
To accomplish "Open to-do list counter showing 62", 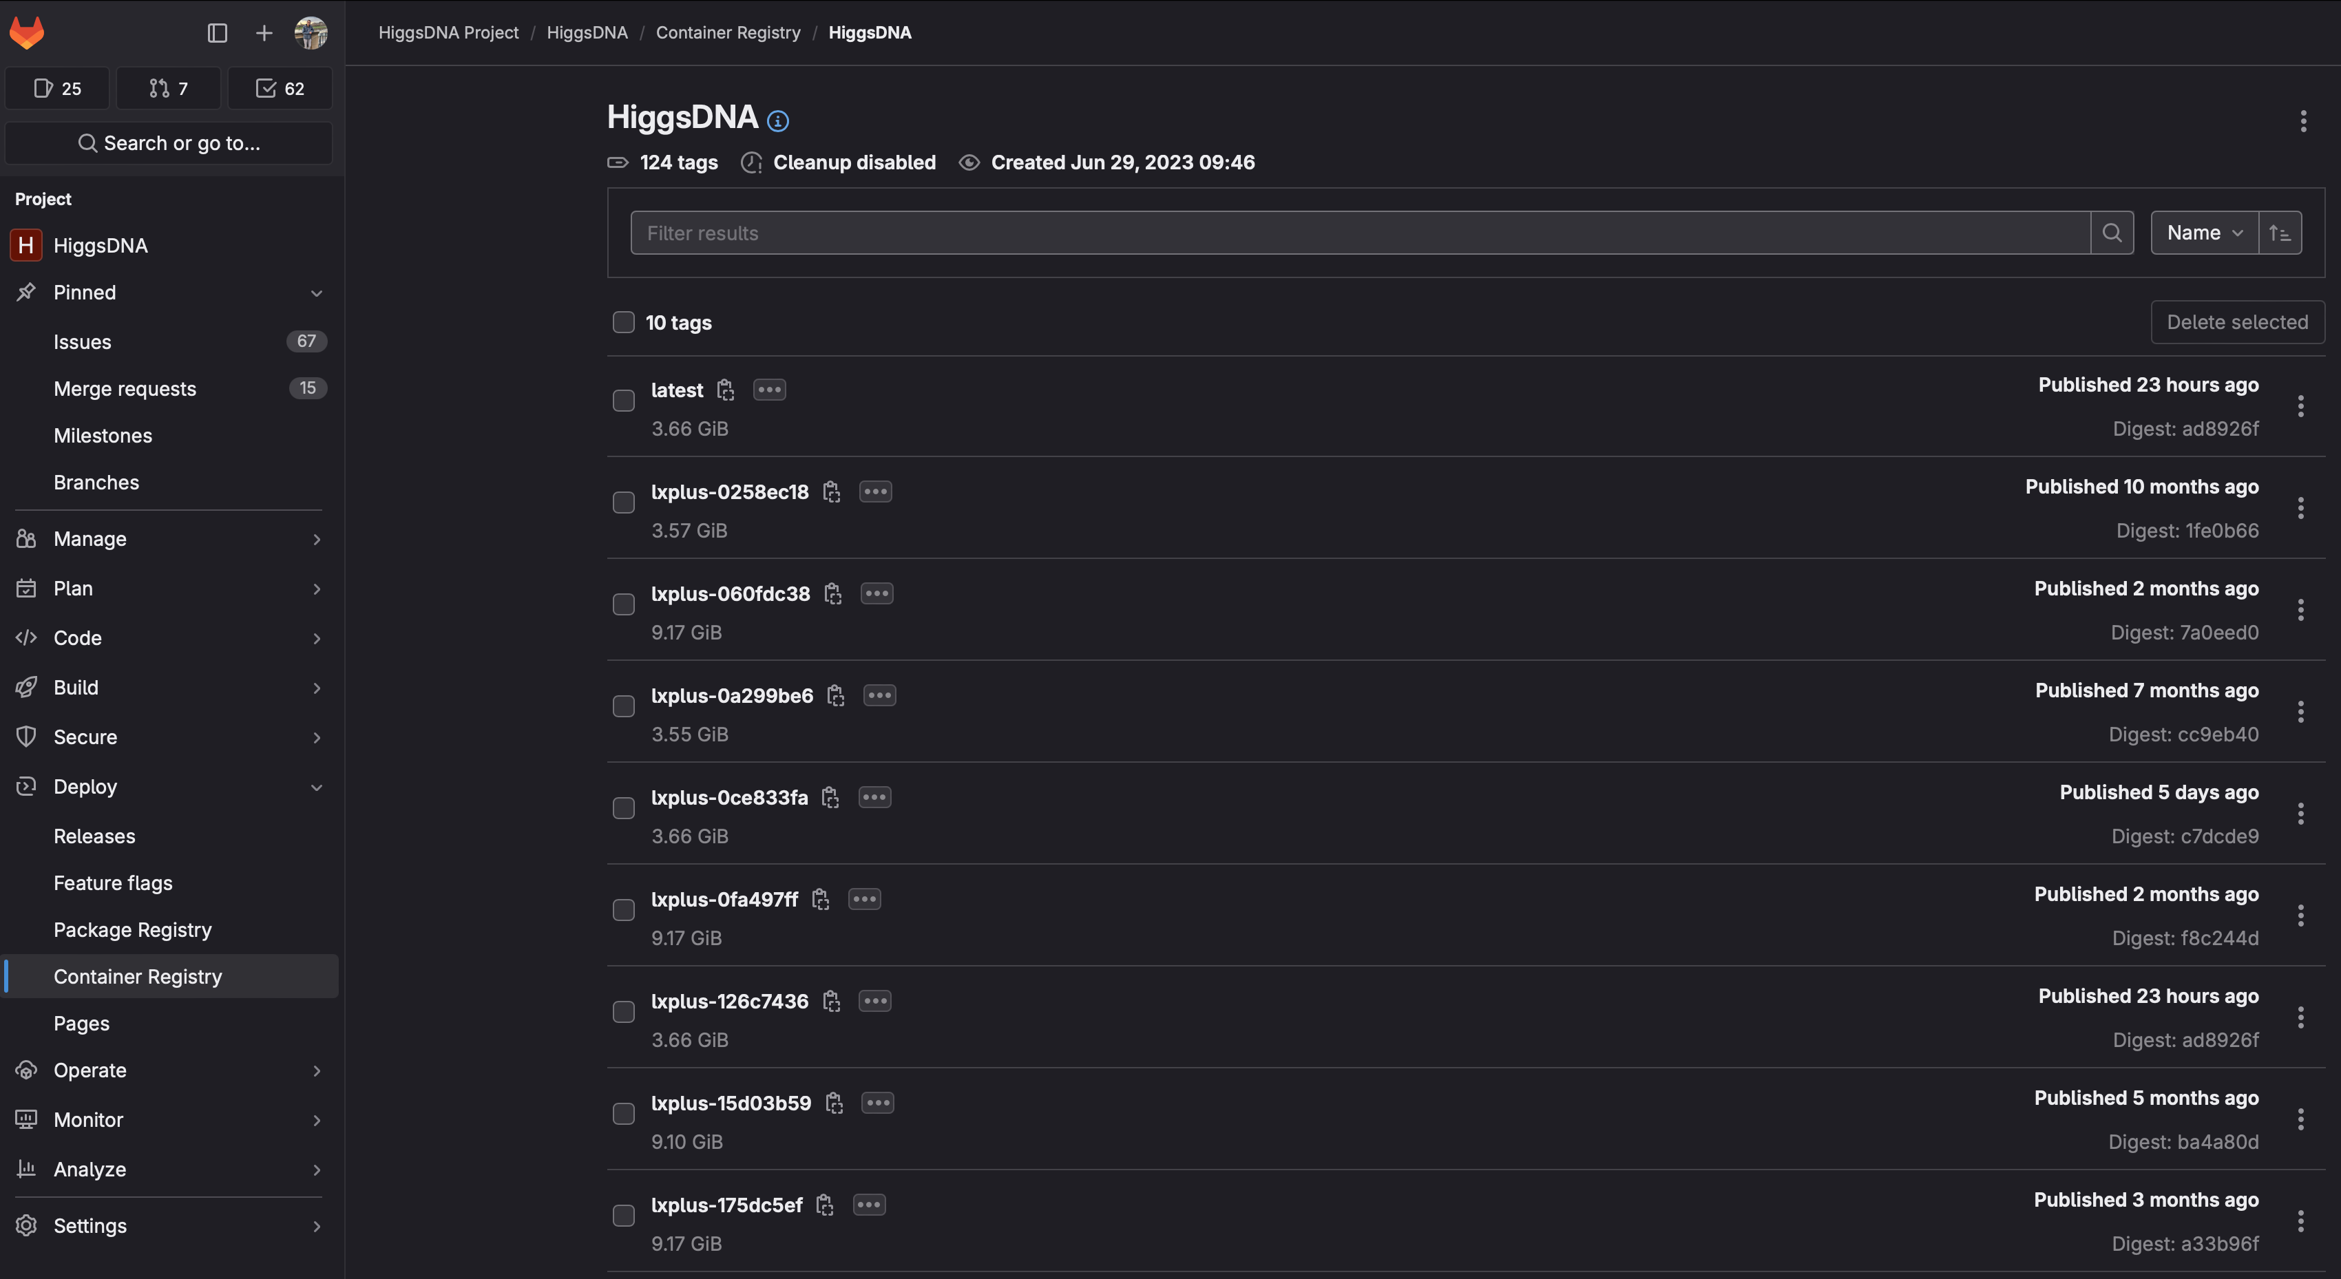I will 280,88.
